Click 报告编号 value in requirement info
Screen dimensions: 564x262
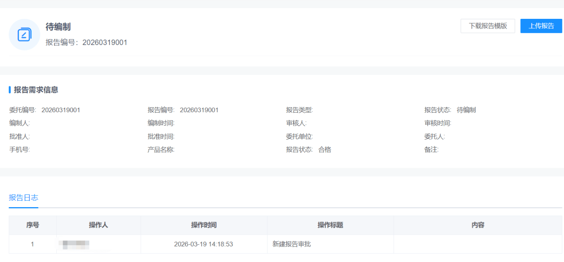(x=199, y=110)
